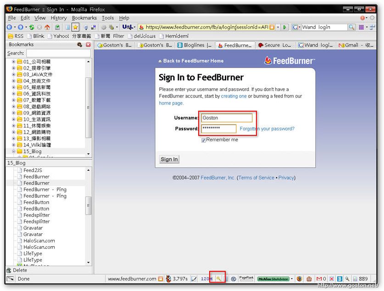Collapse the 15_Blog bookmark folder
Screen dimensions: 384x291
(14, 151)
